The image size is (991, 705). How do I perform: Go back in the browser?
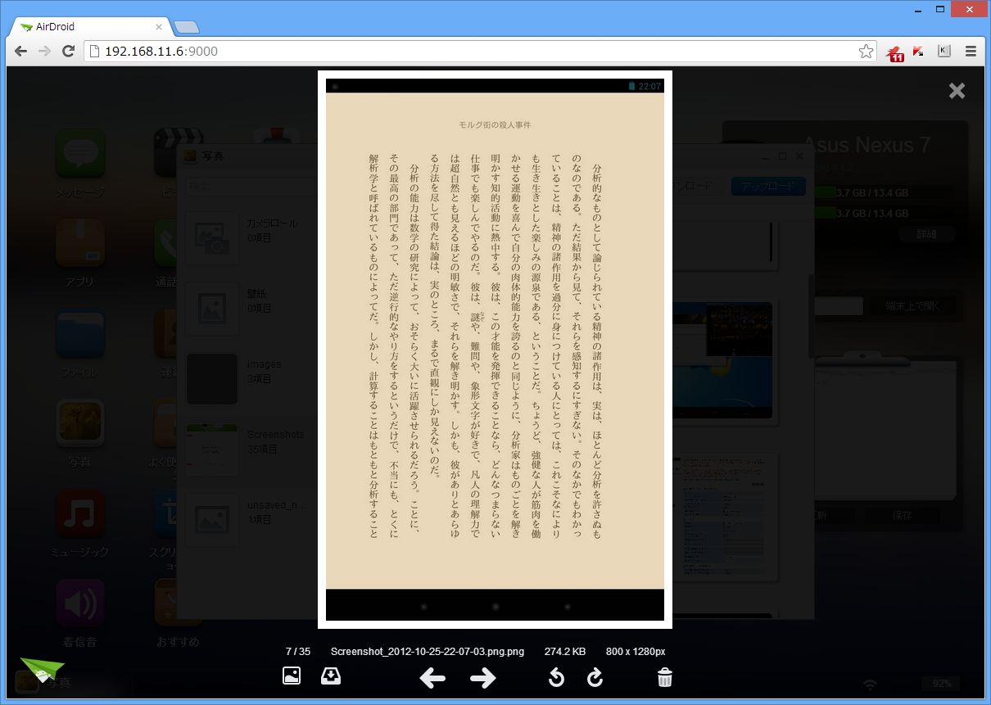tap(20, 52)
